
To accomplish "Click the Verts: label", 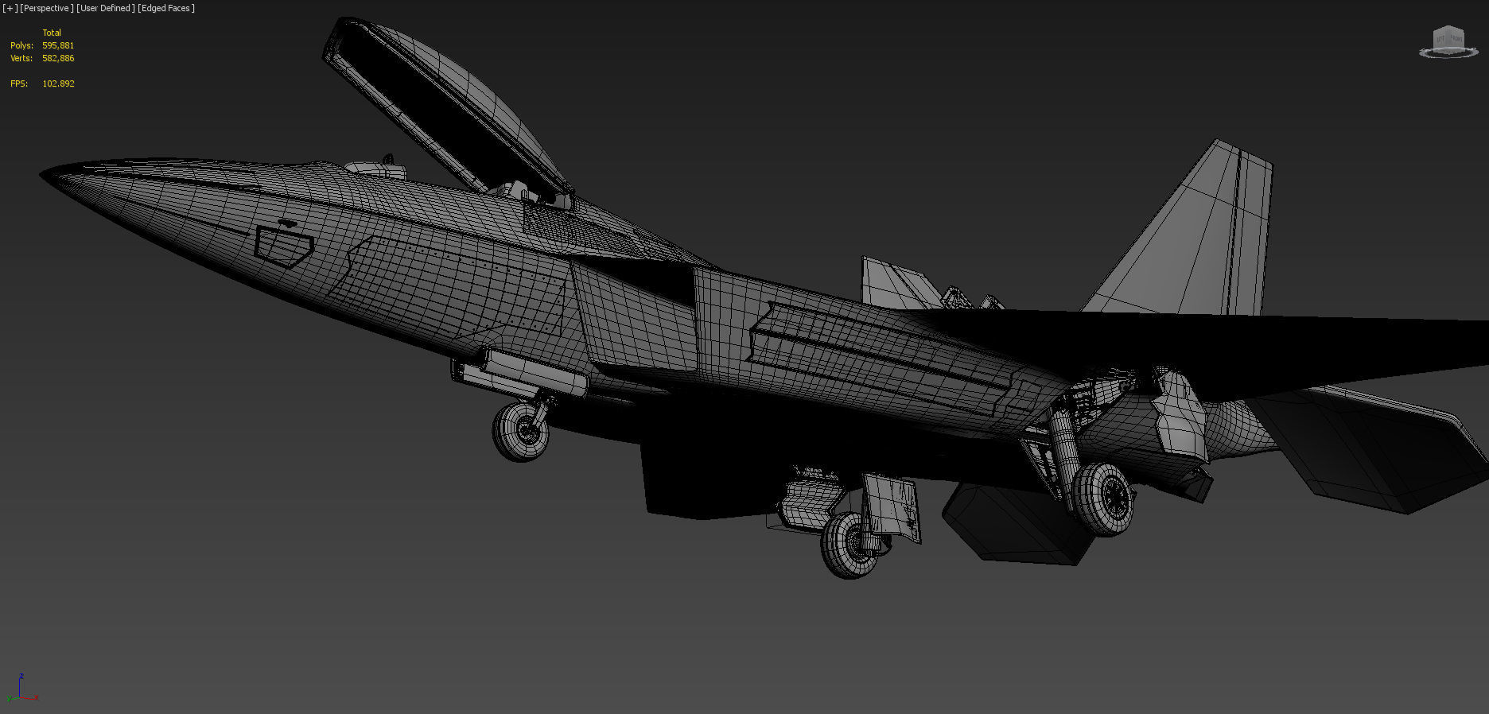I will [x=21, y=58].
